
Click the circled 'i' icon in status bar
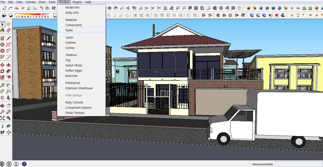(x=9, y=164)
